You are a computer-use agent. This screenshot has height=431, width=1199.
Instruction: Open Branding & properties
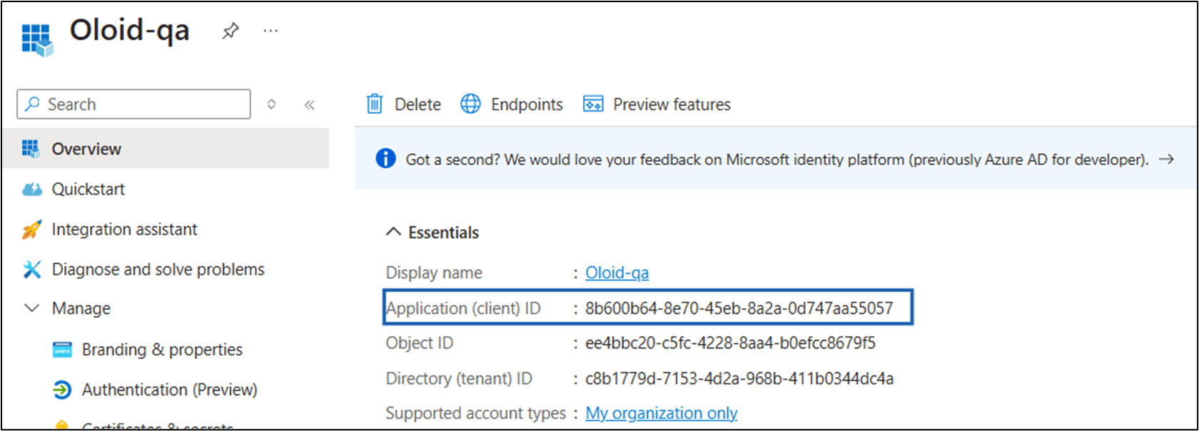[162, 350]
